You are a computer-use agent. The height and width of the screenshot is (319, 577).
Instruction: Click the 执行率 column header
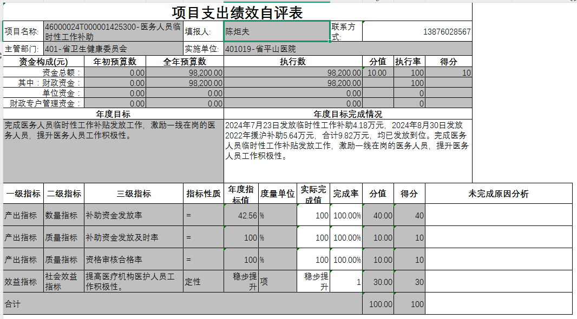click(x=409, y=62)
